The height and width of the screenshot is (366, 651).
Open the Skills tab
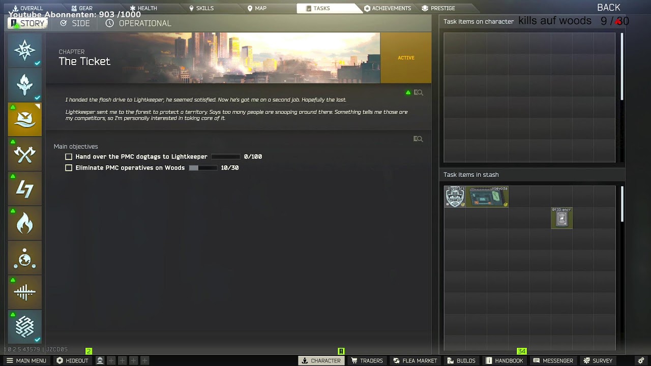tap(201, 8)
